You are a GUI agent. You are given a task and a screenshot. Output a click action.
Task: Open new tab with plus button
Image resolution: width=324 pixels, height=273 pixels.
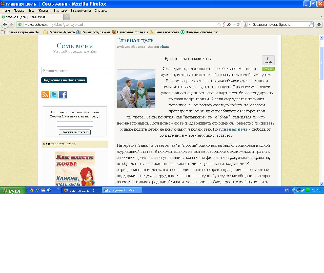click(x=67, y=17)
